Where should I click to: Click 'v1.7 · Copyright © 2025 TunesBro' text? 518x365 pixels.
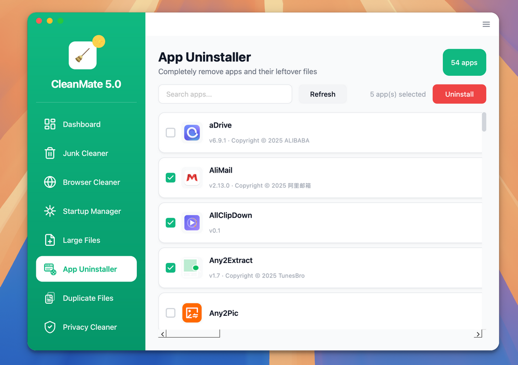click(257, 276)
